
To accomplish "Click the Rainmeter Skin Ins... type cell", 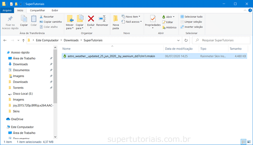I will coord(213,56).
